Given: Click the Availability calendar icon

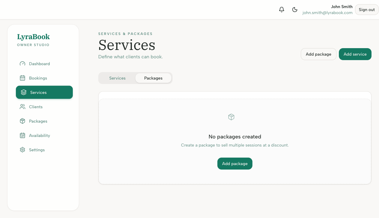Looking at the screenshot, I should pos(22,135).
